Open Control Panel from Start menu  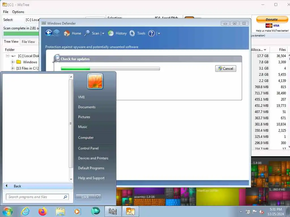point(88,148)
